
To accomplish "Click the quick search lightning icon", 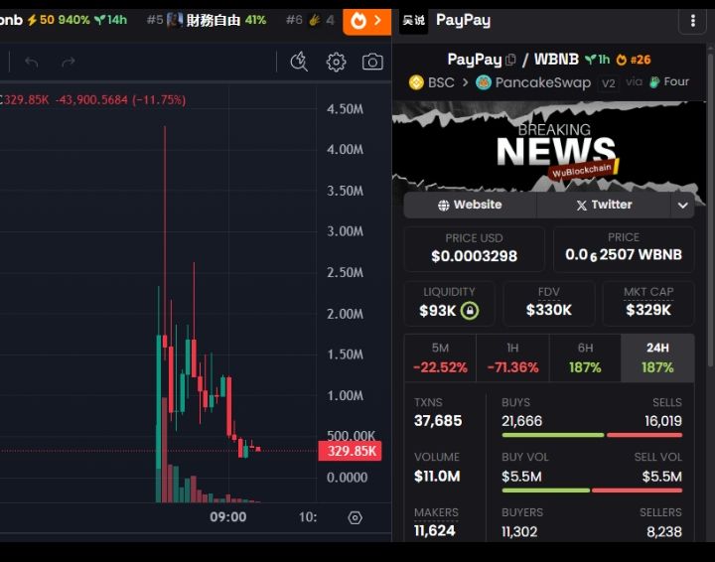I will click(299, 62).
